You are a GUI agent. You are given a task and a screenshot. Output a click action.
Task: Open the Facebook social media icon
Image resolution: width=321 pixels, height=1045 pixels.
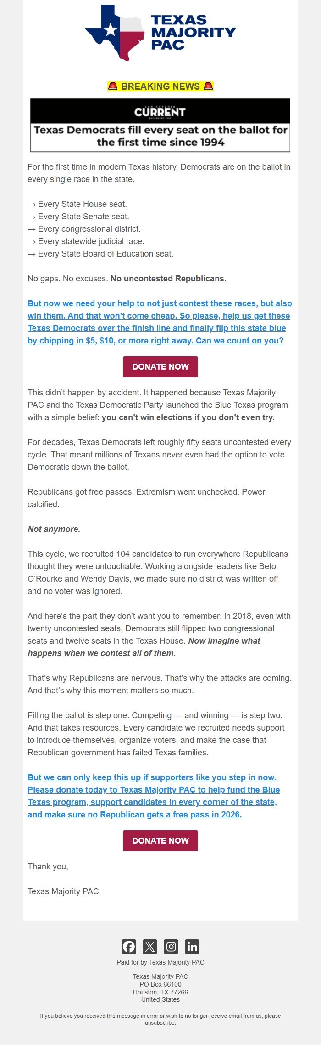[129, 947]
